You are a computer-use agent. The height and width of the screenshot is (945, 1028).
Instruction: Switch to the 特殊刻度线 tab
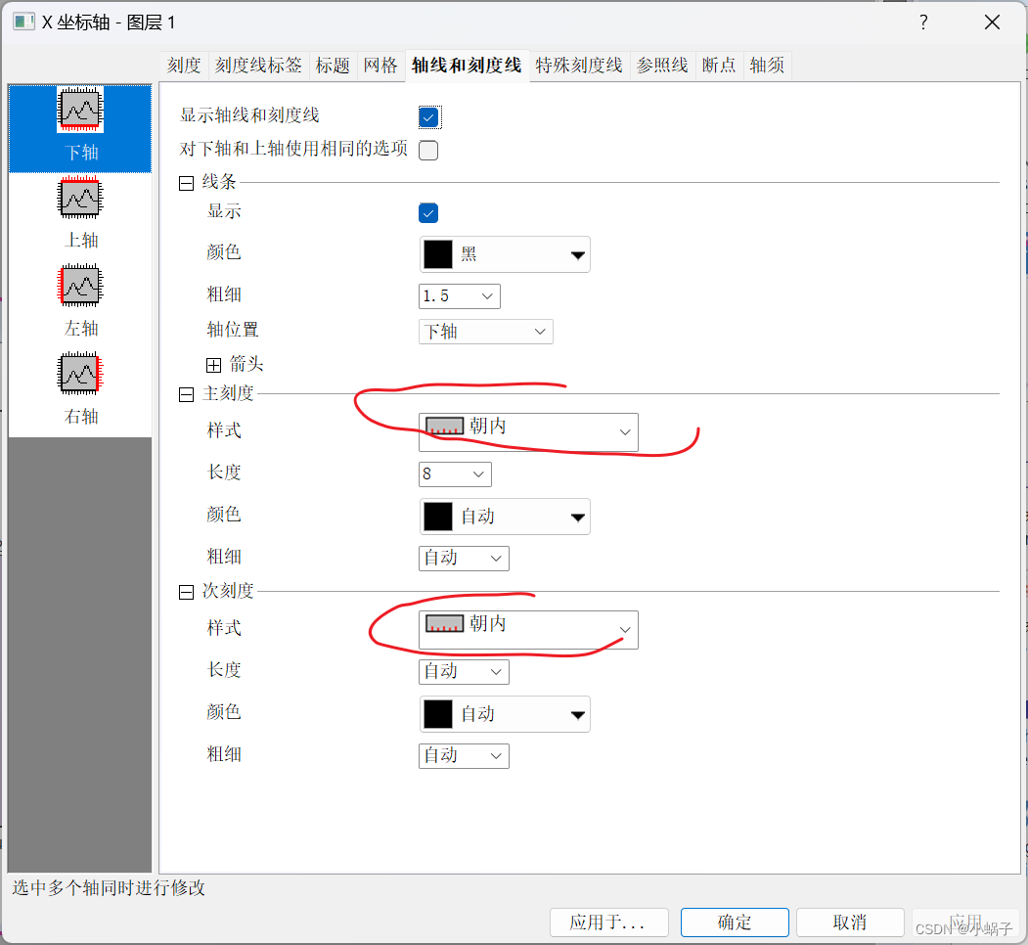click(x=579, y=66)
